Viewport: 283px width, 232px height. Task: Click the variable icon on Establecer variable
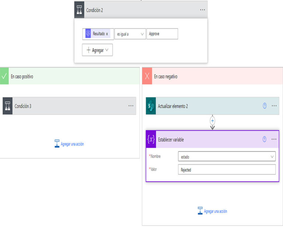coord(151,140)
